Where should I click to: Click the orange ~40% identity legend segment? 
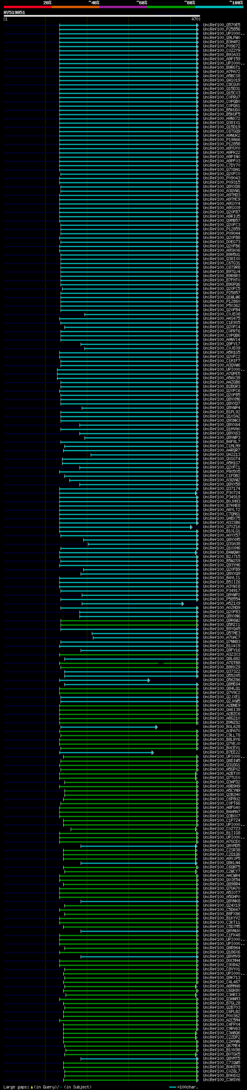point(76,7)
